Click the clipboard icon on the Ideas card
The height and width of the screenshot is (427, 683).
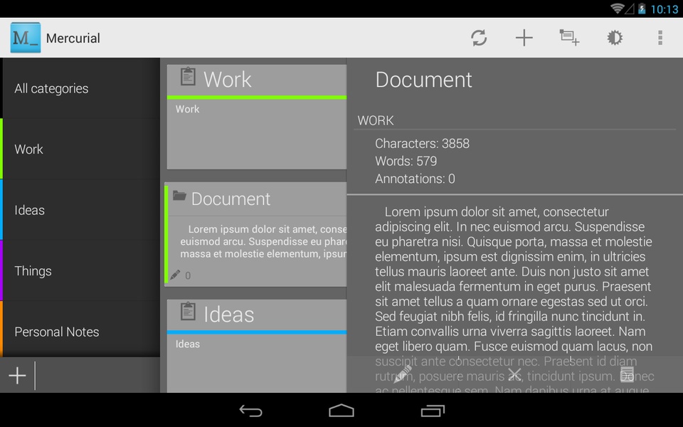click(188, 312)
